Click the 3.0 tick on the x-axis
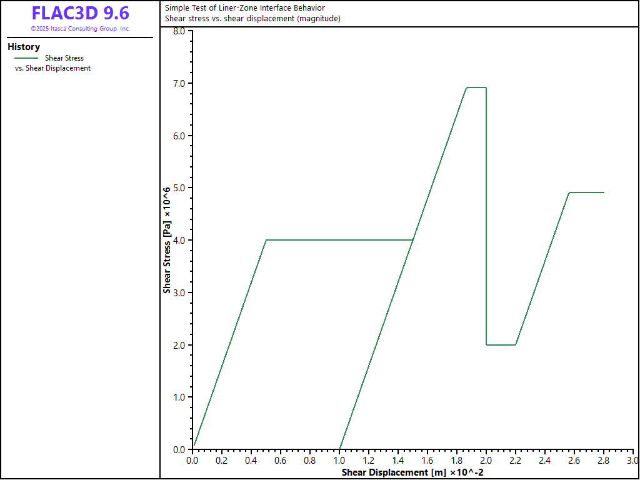 tap(632, 461)
